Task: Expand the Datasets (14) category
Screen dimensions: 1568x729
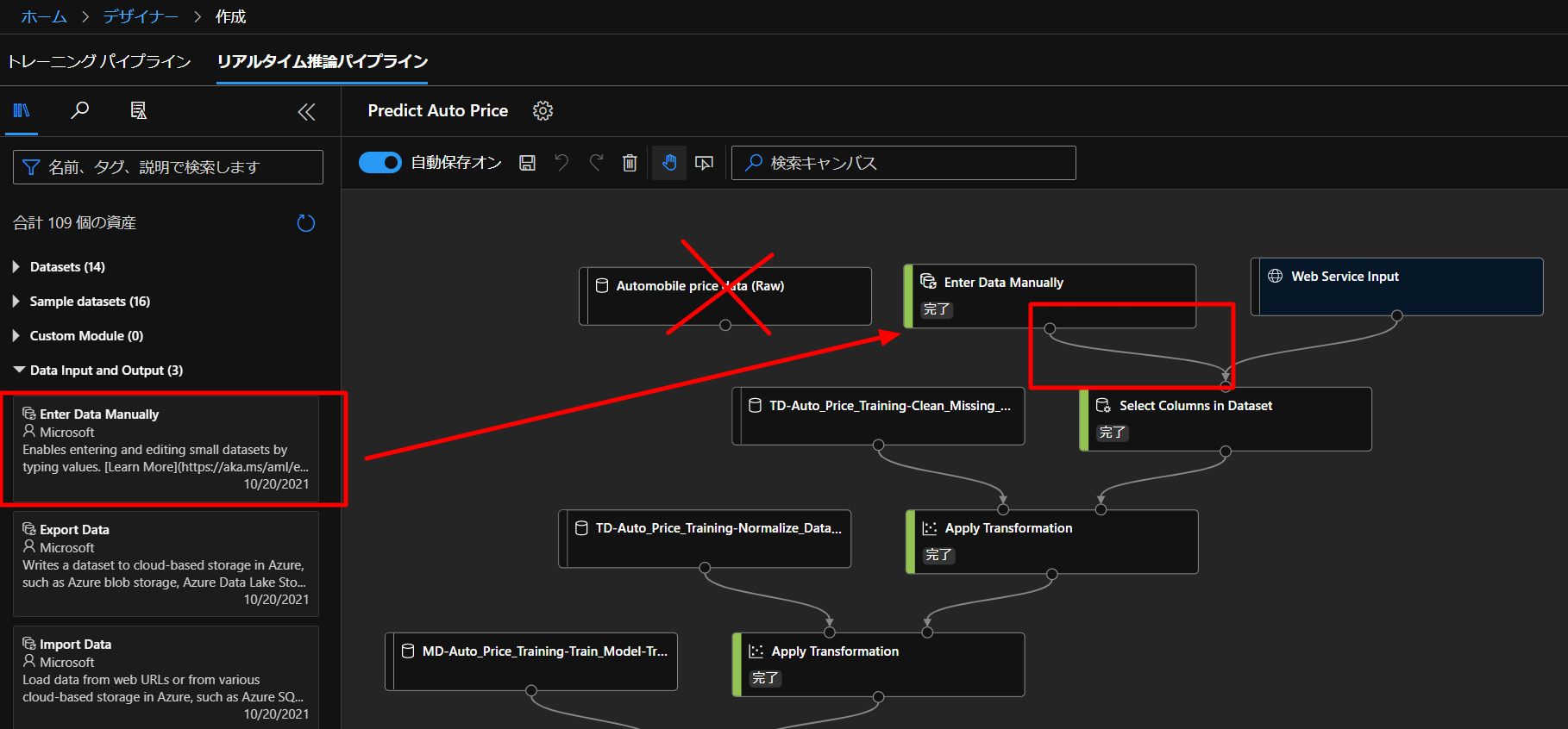Action: coord(67,267)
